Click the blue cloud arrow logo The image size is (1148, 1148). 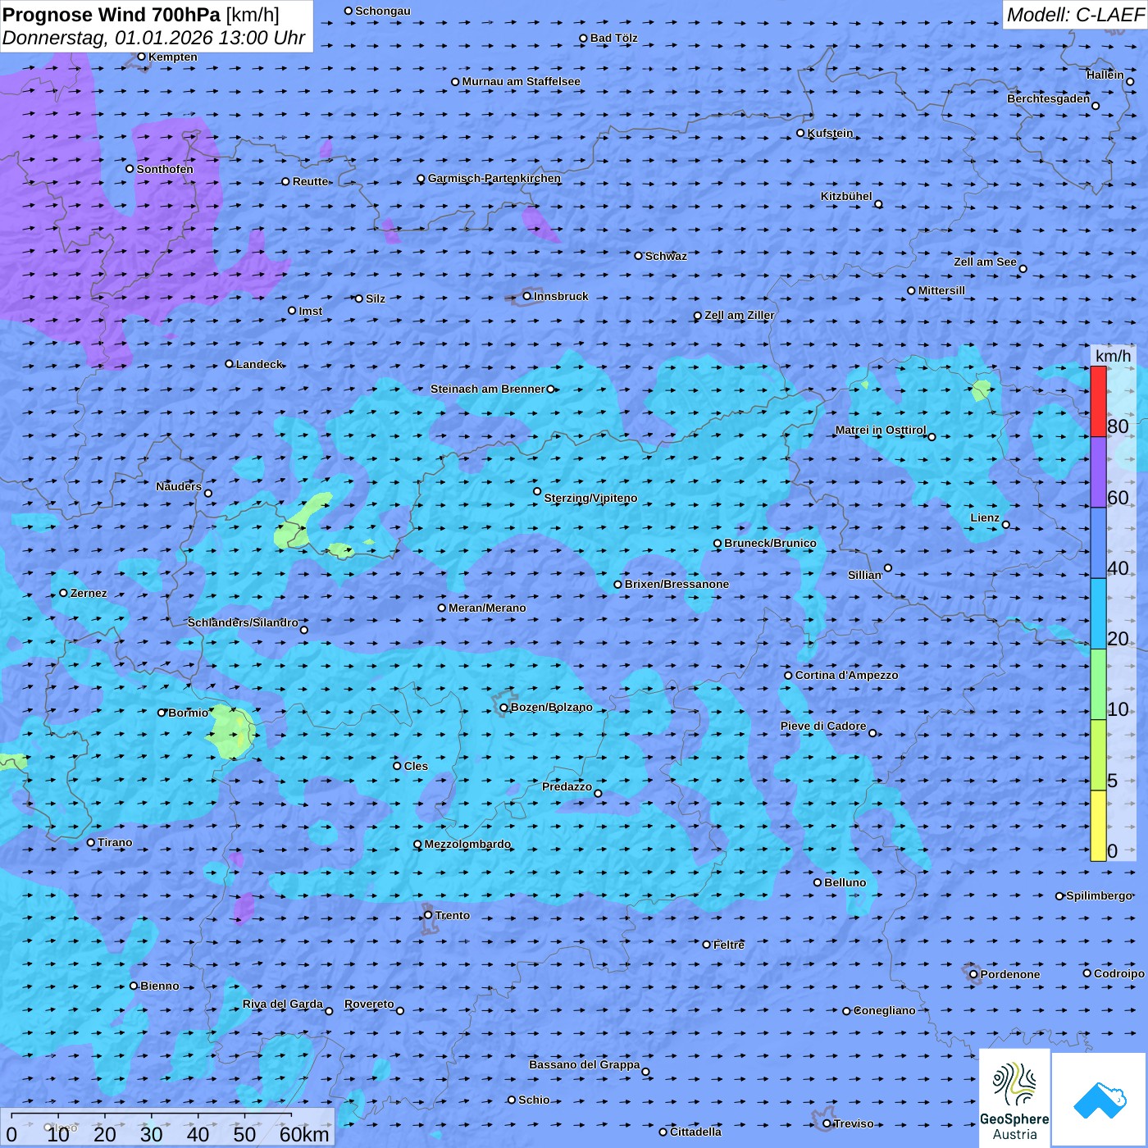tap(1100, 1100)
